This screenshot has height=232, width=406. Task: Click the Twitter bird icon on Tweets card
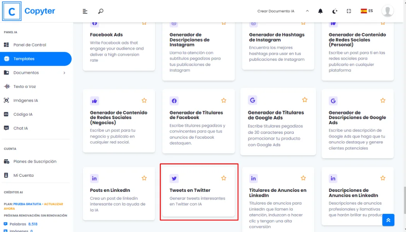pyautogui.click(x=174, y=178)
